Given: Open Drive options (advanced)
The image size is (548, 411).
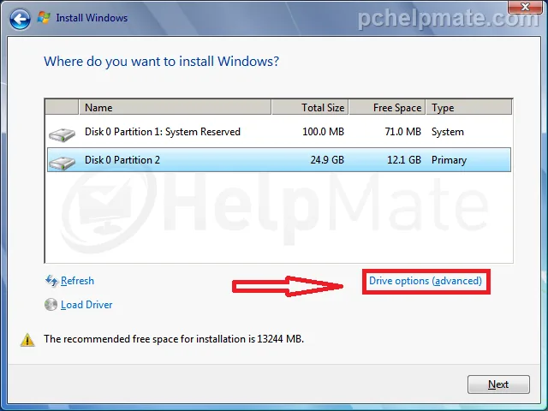Looking at the screenshot, I should 426,281.
